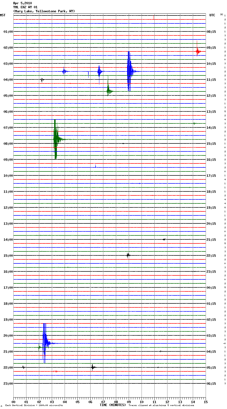Viewport: 227px width, 409px height.
Task: Click the DC column header
Action: point(222,14)
